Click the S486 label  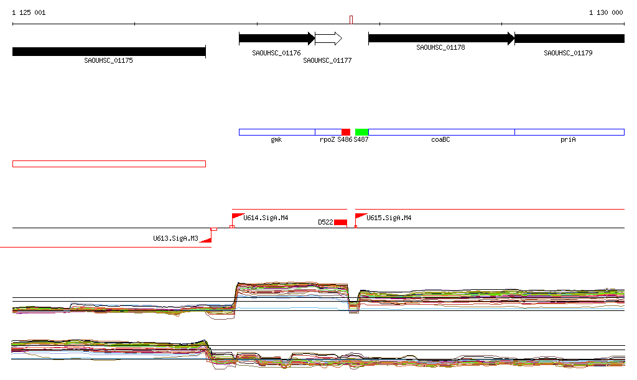(x=345, y=140)
